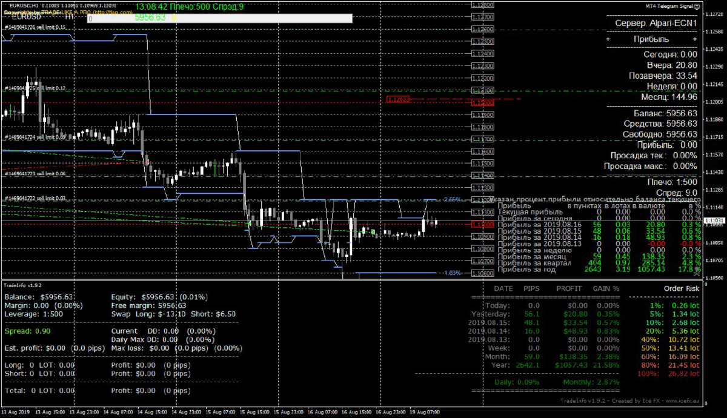Select the sell limit 0.09 order label
The image size is (727, 418).
click(x=36, y=138)
